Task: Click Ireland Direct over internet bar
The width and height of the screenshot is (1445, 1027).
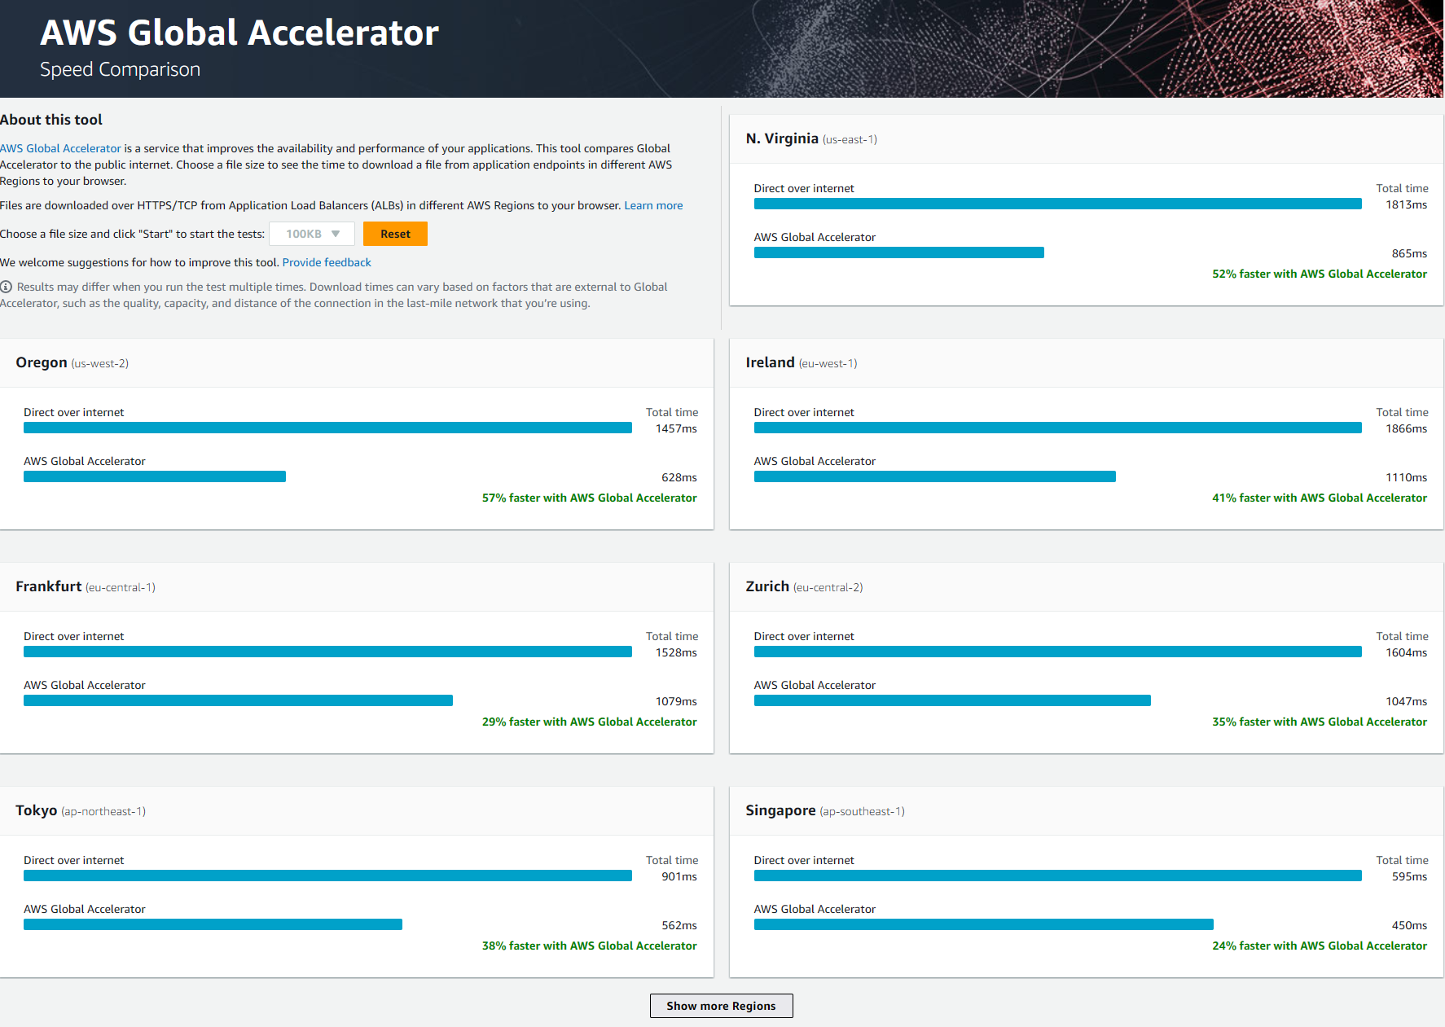Action: (x=1058, y=428)
